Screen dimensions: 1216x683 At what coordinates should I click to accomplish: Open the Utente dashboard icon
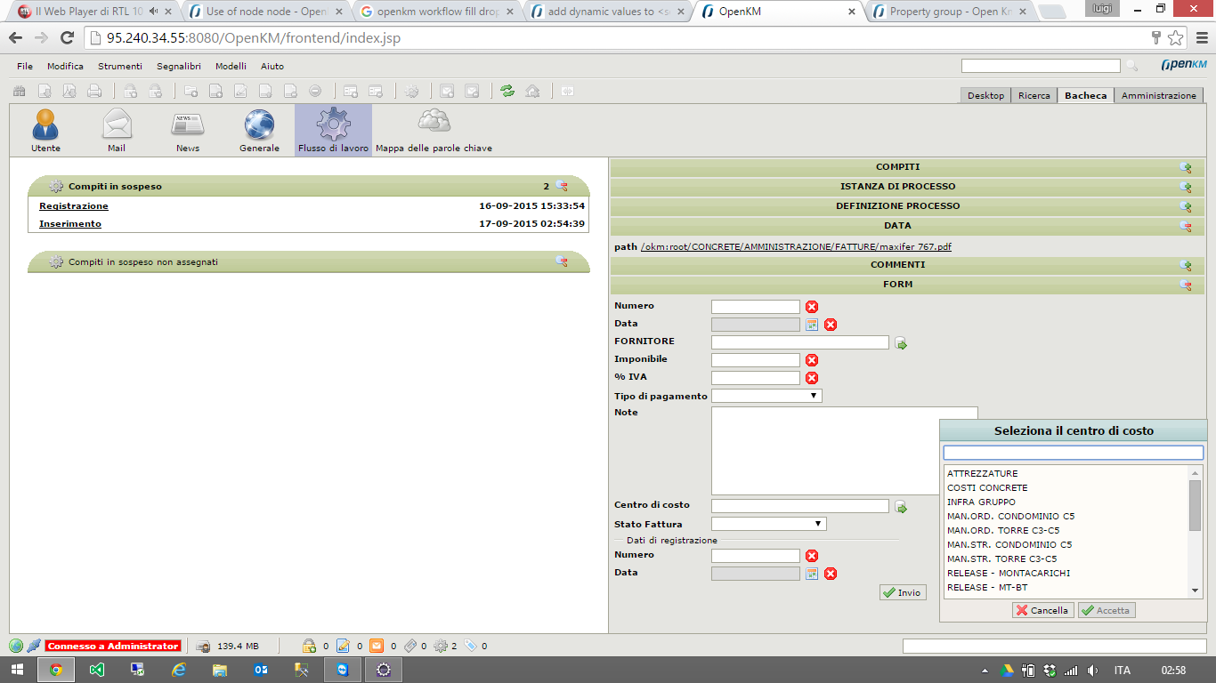[45, 130]
